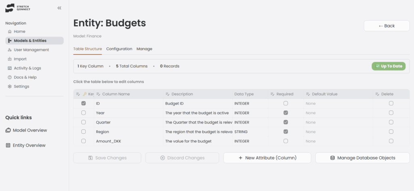Open Activity & Logs
The height and width of the screenshot is (191, 414).
click(27, 68)
